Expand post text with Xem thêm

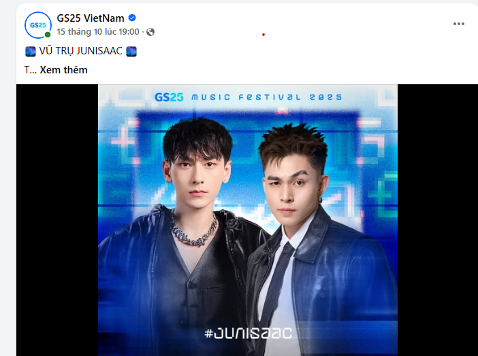click(x=64, y=70)
